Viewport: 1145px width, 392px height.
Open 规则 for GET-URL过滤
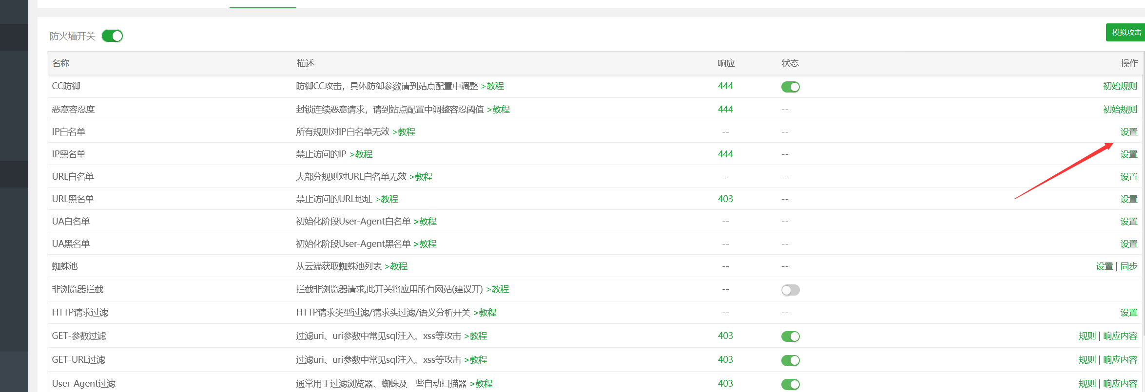pos(1087,360)
